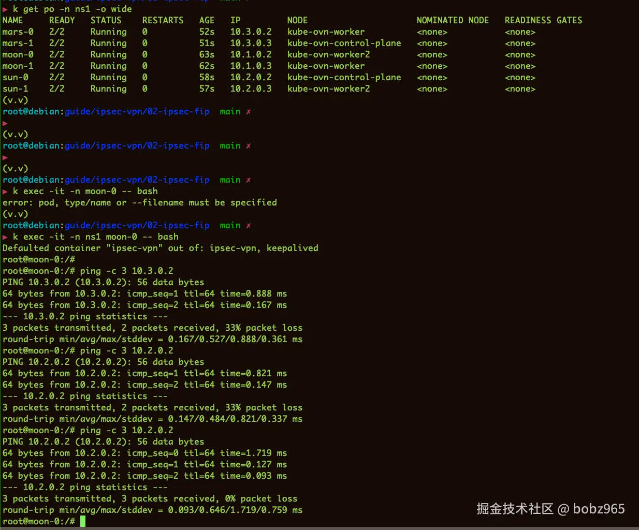Select pod name mars-1 in the table

tap(18, 43)
